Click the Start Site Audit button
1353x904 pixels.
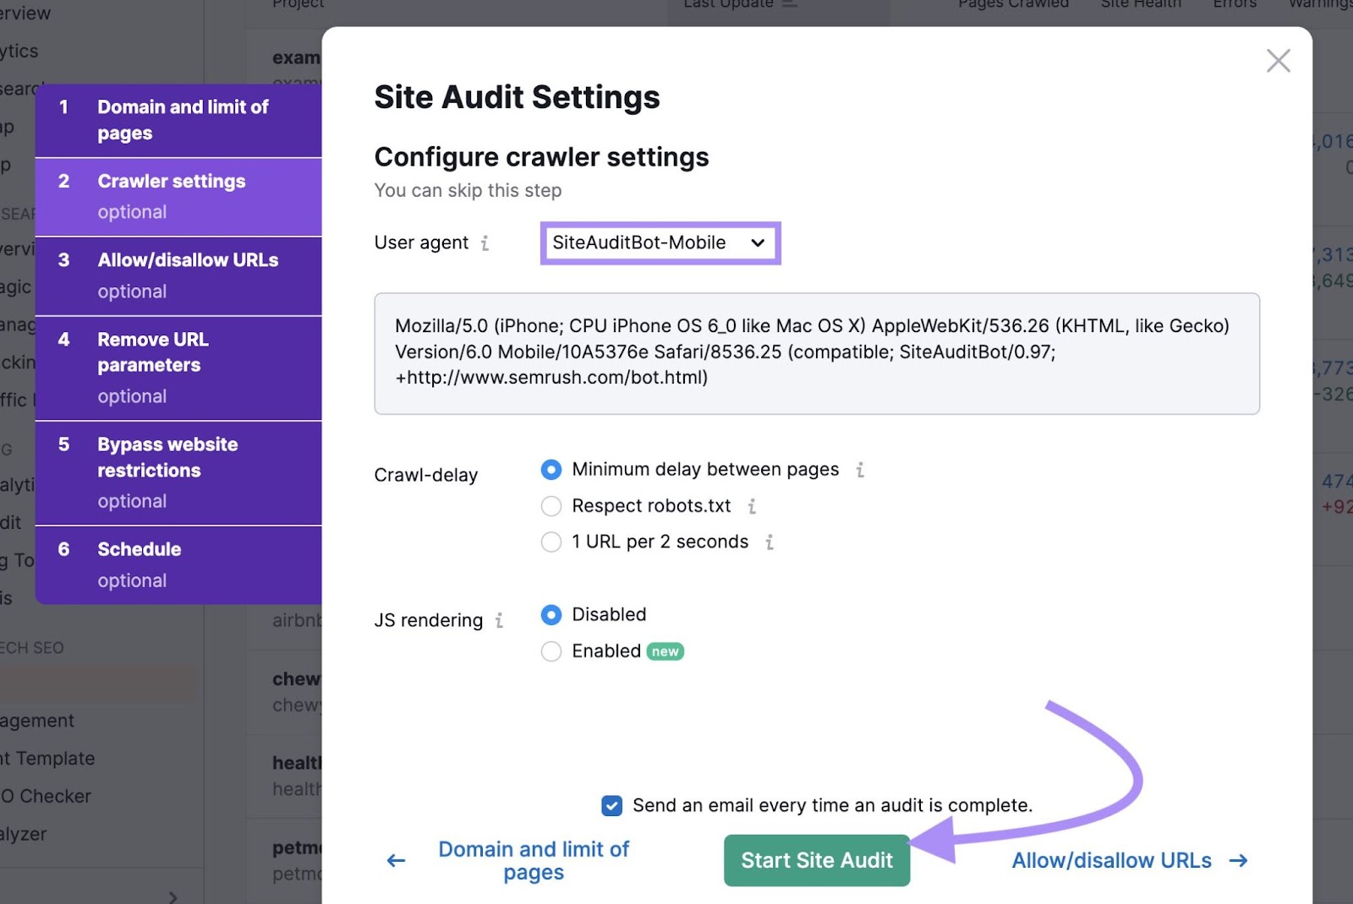[815, 860]
